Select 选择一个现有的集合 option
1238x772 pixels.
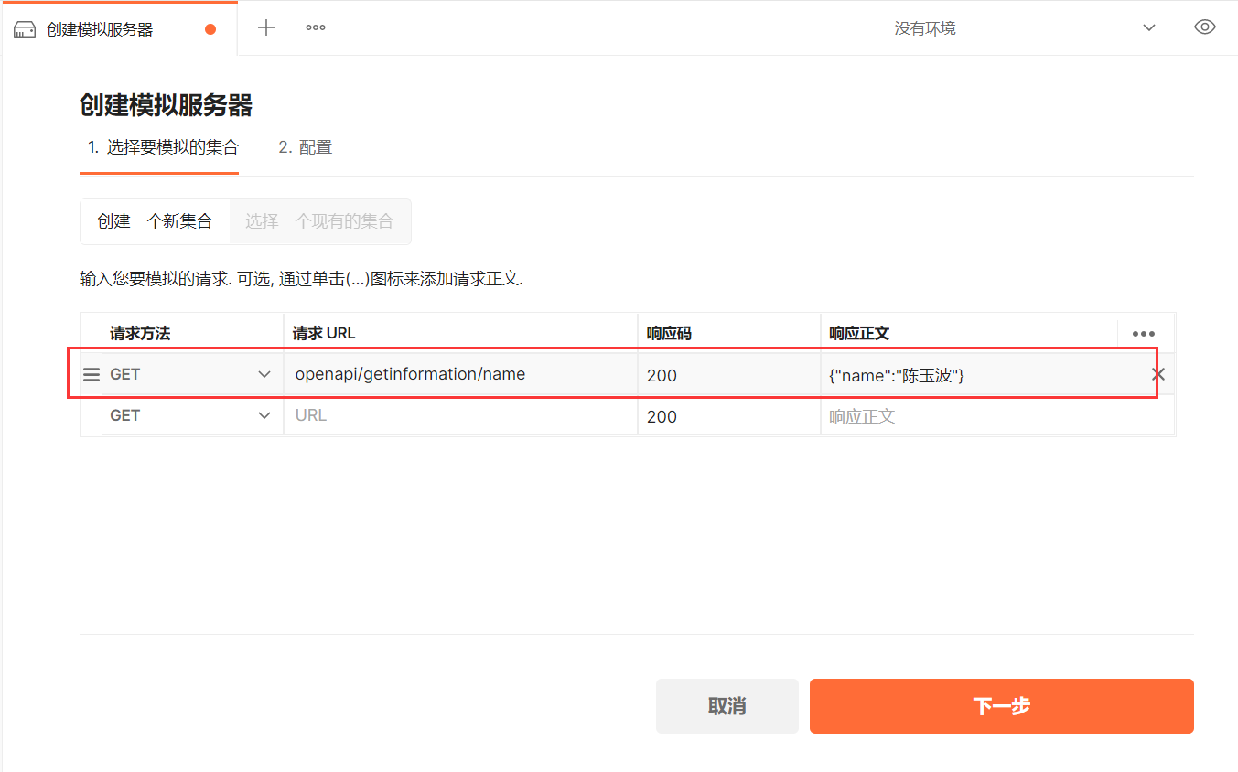(x=319, y=221)
